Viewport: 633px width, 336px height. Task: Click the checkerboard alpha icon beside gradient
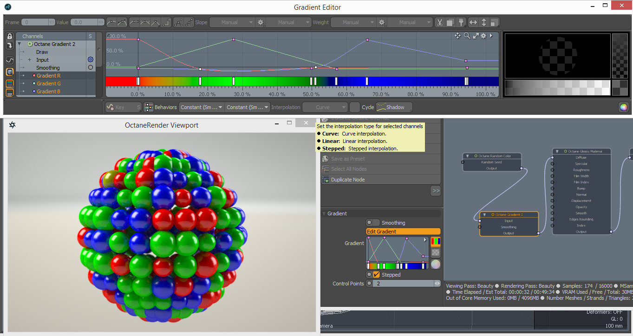tap(436, 253)
